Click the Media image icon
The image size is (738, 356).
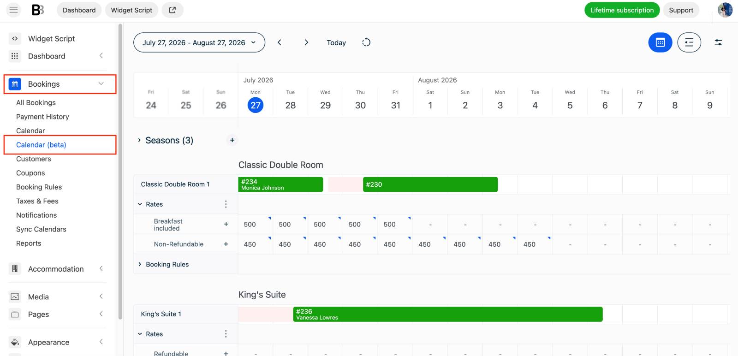15,297
